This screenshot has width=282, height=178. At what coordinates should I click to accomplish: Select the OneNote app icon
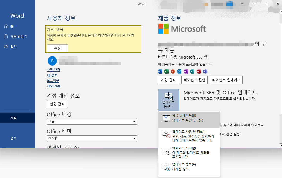pos(186,71)
